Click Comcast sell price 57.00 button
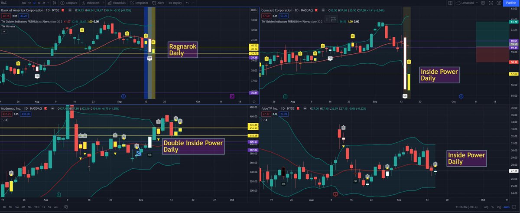Viewport: 520px width, 213px height. [x=266, y=16]
